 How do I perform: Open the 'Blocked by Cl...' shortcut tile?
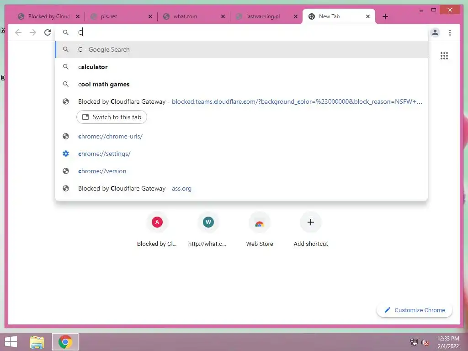(x=157, y=229)
